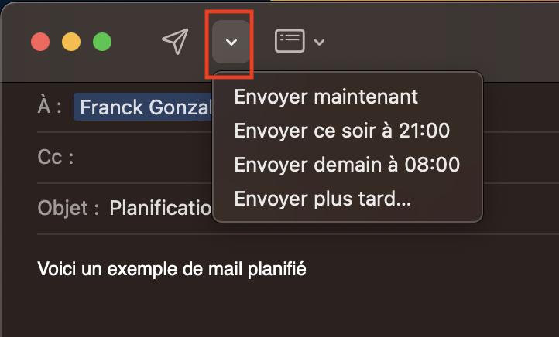The image size is (559, 337).
Task: Click the Cc : label
Action: (56, 157)
